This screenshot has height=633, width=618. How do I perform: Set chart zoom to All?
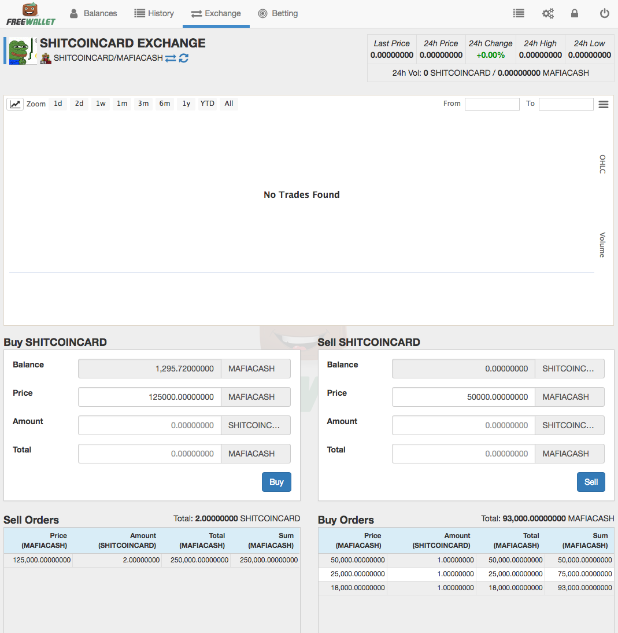coord(229,104)
